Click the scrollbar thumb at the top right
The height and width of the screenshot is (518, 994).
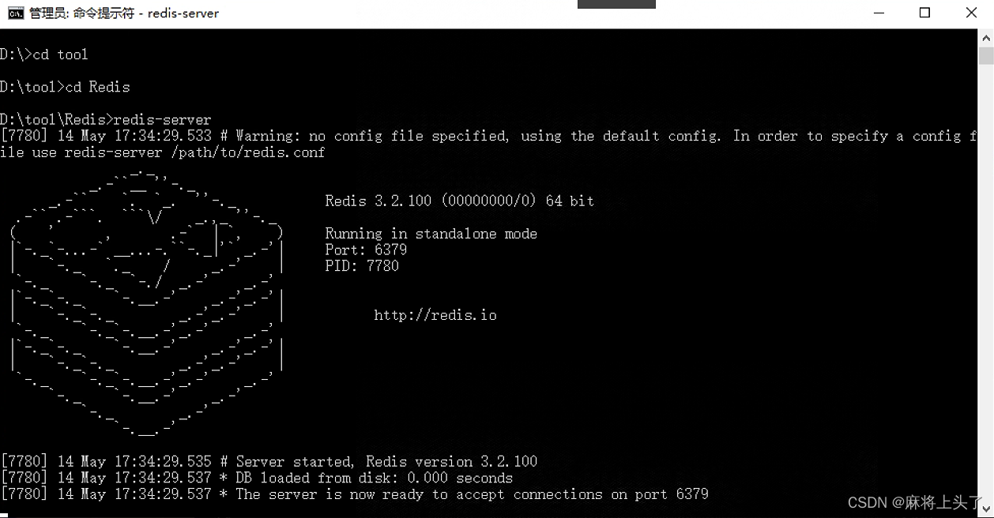[986, 55]
